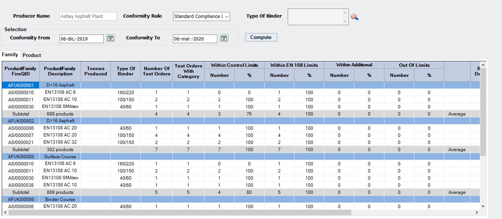This screenshot has width=502, height=219.
Task: Click the 889 products subtotal cell
Action: pyautogui.click(x=60, y=192)
